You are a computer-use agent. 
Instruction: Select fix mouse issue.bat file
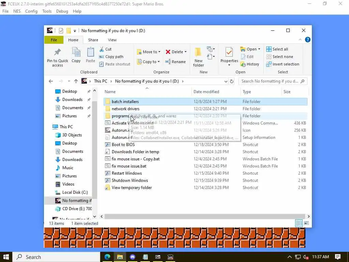click(205, 166)
